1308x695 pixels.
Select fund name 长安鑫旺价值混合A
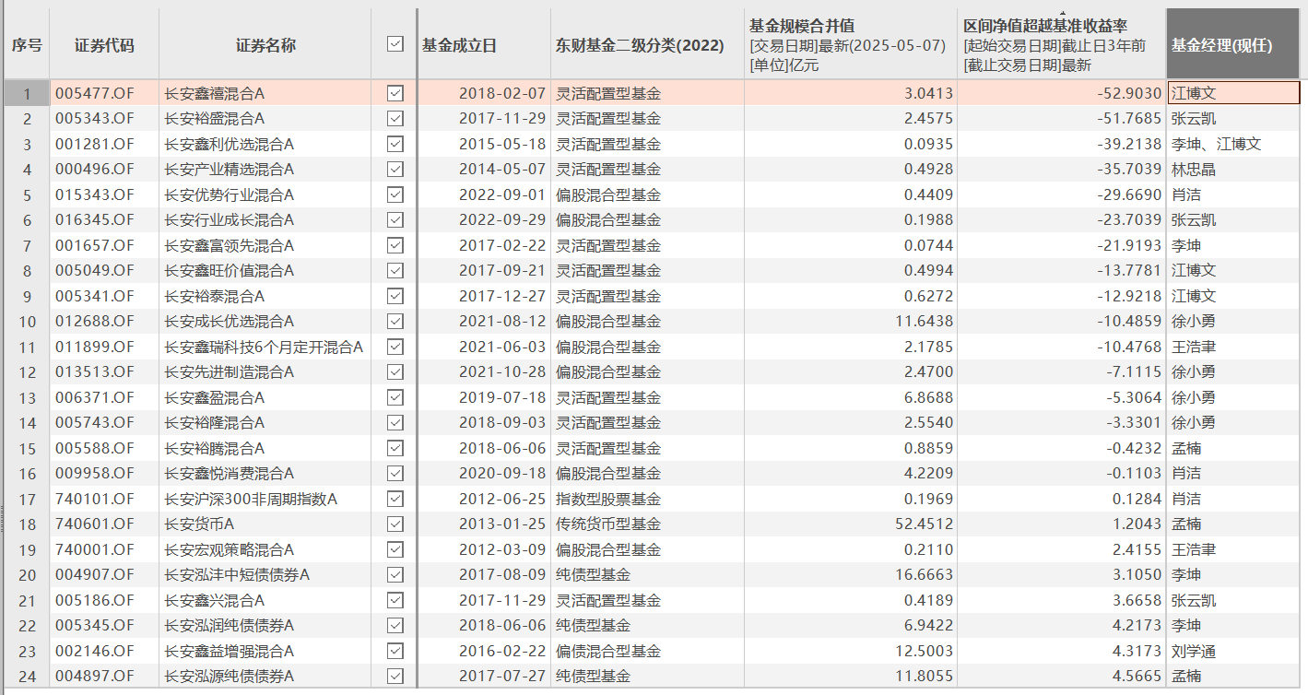click(x=230, y=271)
